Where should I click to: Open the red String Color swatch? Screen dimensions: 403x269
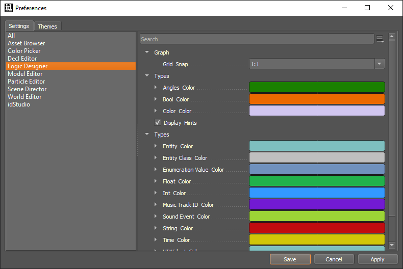pyautogui.click(x=317, y=228)
